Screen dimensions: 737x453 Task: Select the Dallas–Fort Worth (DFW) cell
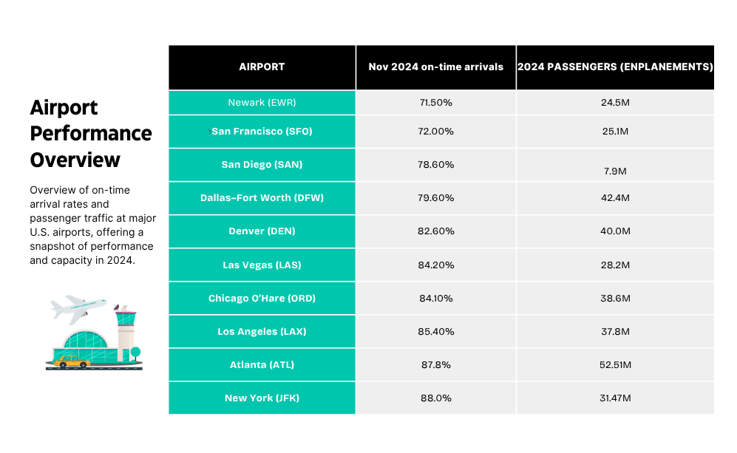262,198
